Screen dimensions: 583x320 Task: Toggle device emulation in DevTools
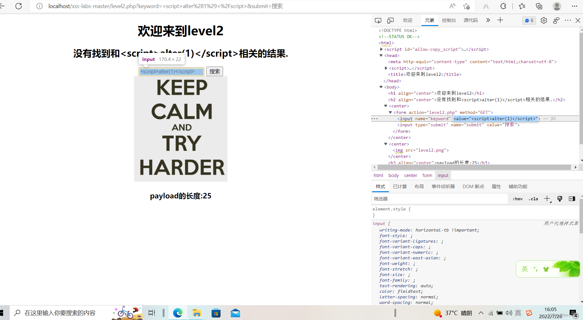tap(390, 20)
